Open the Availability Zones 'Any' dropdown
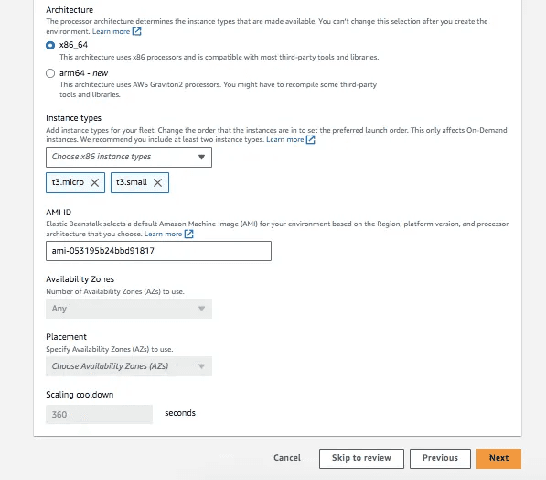Viewport: 546px width, 480px height. [129, 309]
